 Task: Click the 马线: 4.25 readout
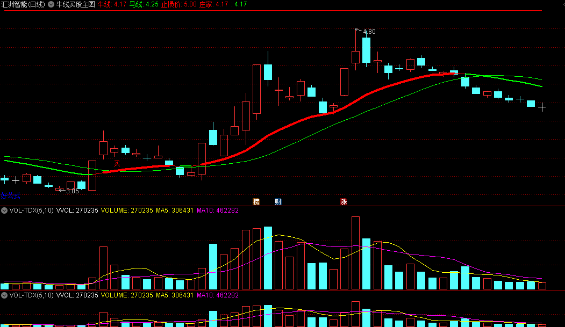pos(144,4)
